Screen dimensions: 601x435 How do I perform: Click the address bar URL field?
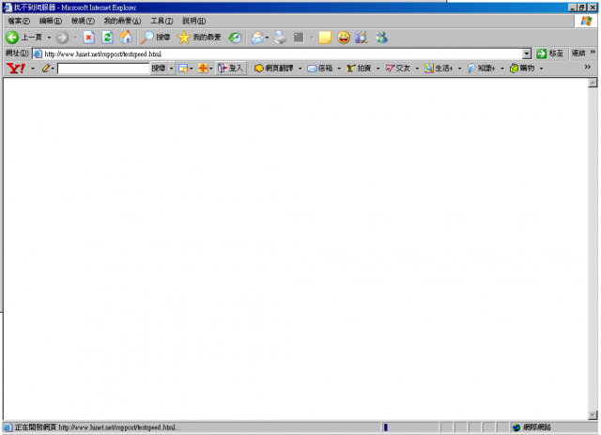[283, 54]
